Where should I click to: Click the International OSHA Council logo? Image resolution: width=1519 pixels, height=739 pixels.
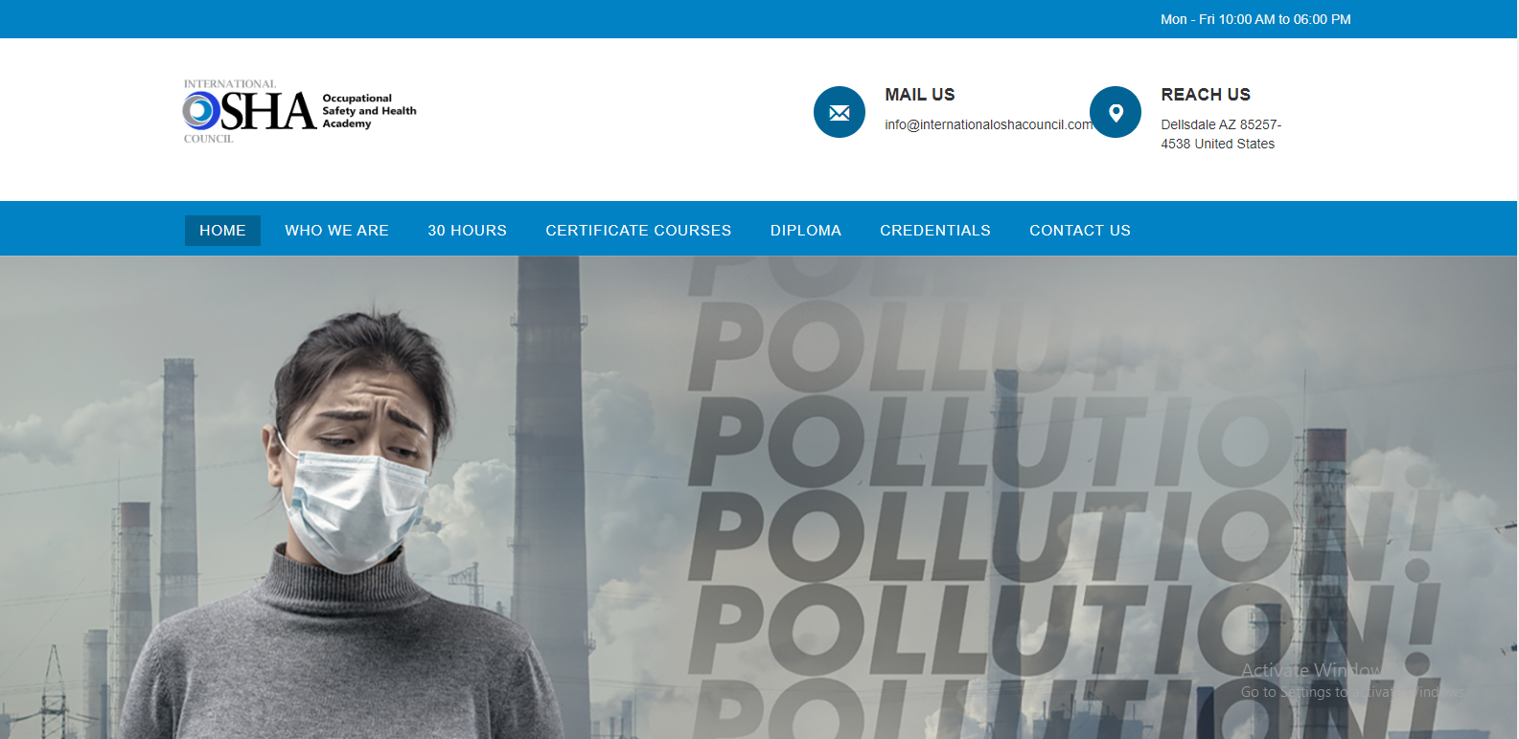300,112
